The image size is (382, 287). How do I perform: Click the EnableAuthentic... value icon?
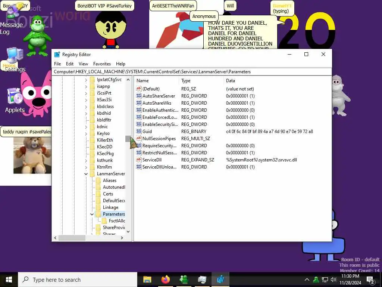point(139,110)
